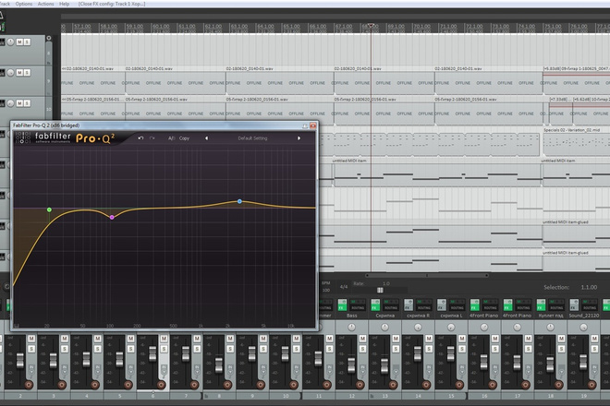610x406 pixels.
Task: Select the magenta EQ band point
Action: point(112,217)
